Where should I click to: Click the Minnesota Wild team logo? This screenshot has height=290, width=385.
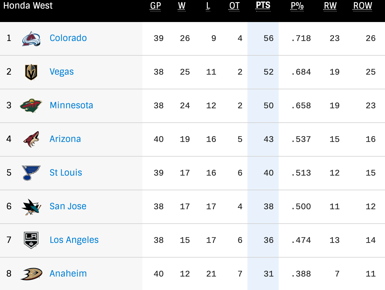[31, 106]
